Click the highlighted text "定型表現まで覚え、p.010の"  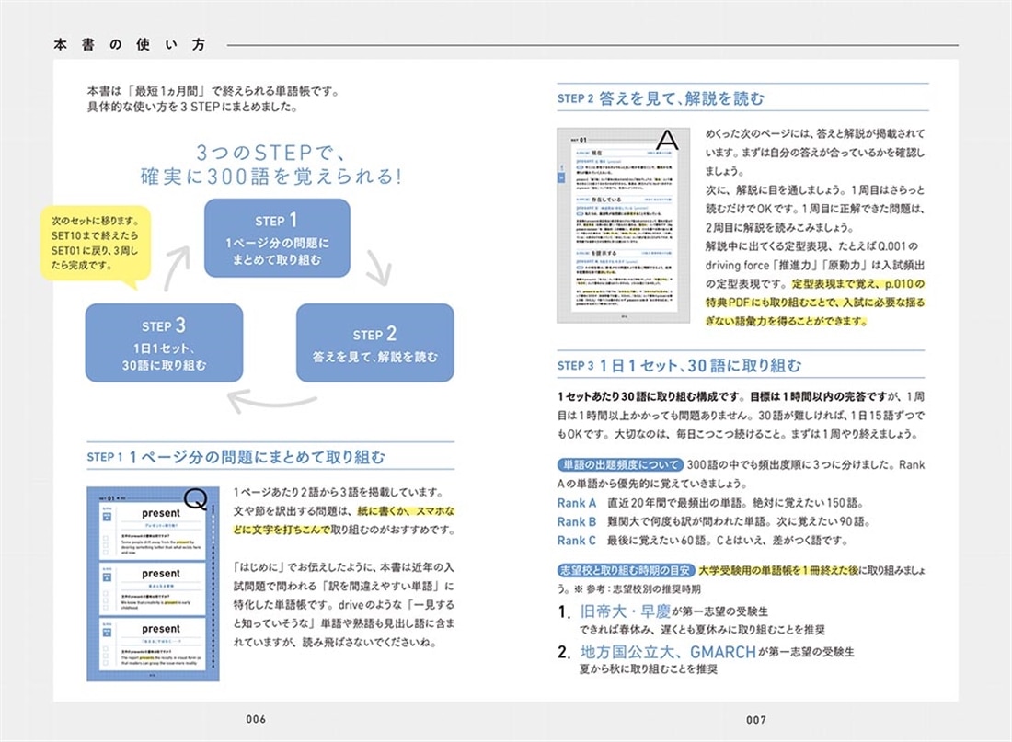click(x=858, y=283)
